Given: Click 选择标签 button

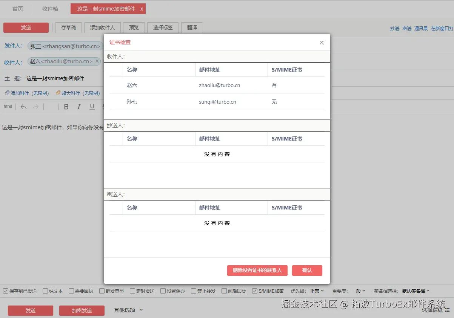Looking at the screenshot, I should [163, 28].
